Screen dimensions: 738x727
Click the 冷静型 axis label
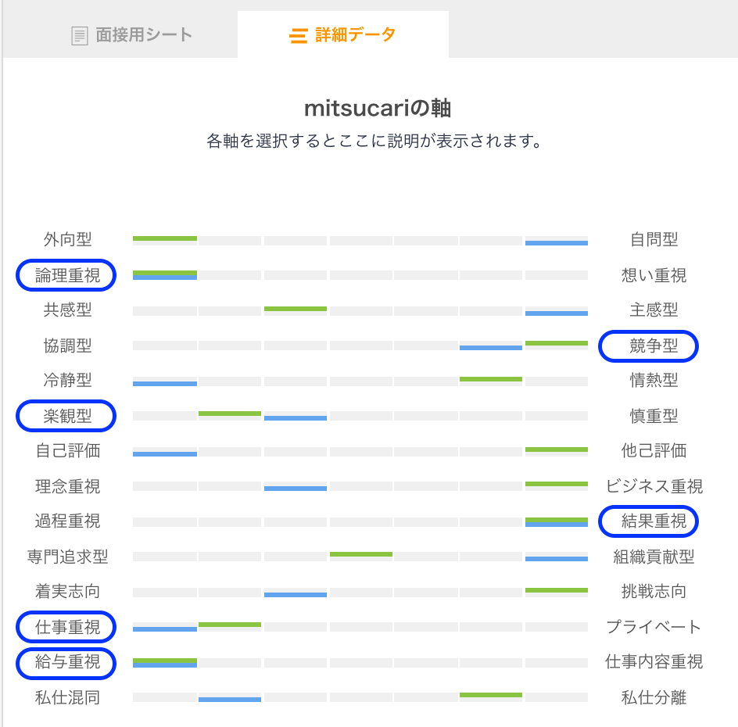click(66, 381)
